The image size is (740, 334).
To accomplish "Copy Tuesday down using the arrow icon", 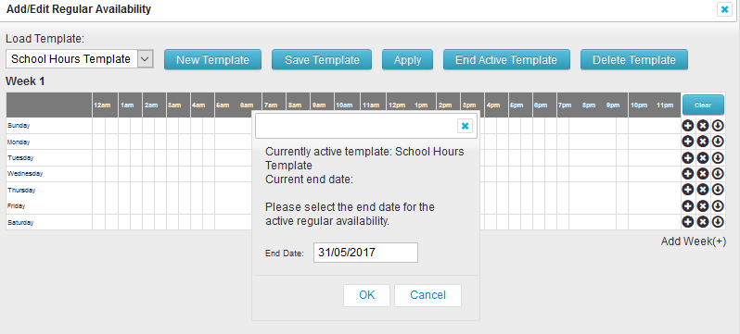I will click(718, 157).
